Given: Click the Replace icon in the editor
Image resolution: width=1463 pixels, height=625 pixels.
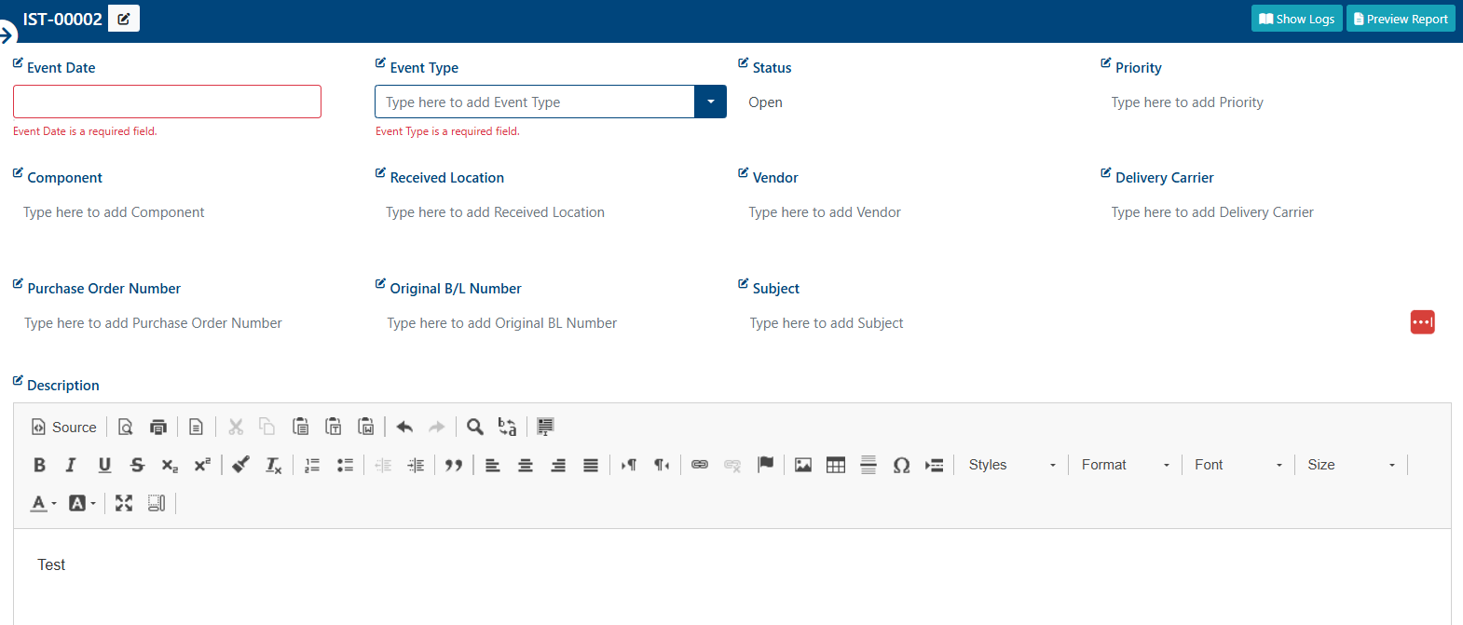Looking at the screenshot, I should coord(507,427).
